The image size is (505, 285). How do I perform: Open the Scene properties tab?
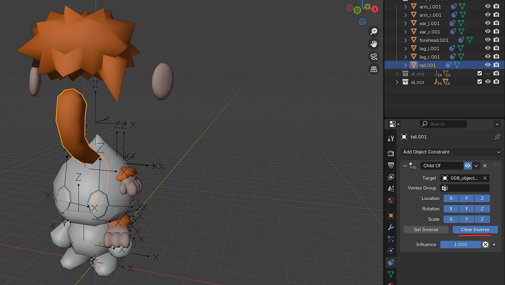(x=391, y=189)
